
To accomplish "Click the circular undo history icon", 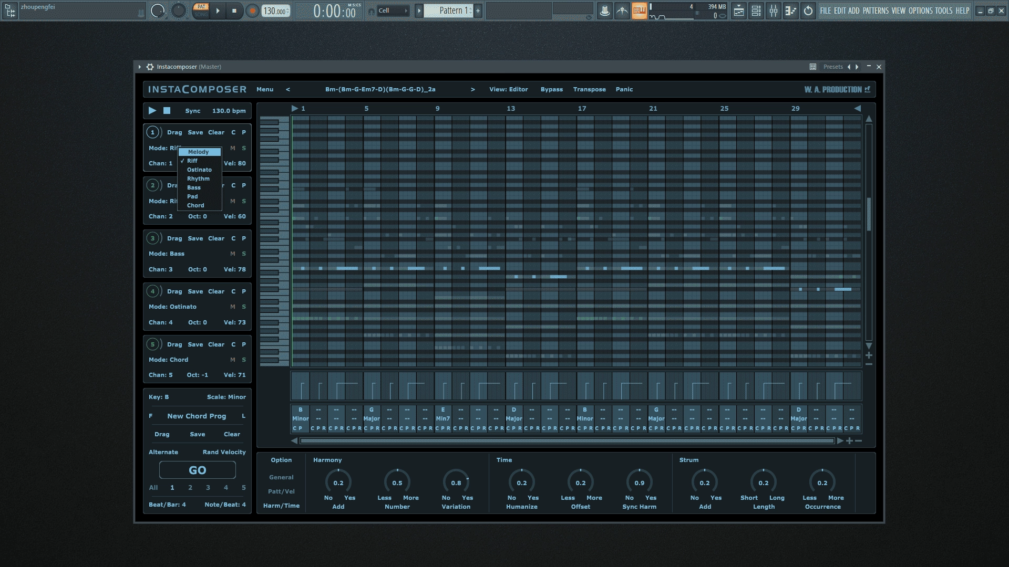I will coord(808,10).
